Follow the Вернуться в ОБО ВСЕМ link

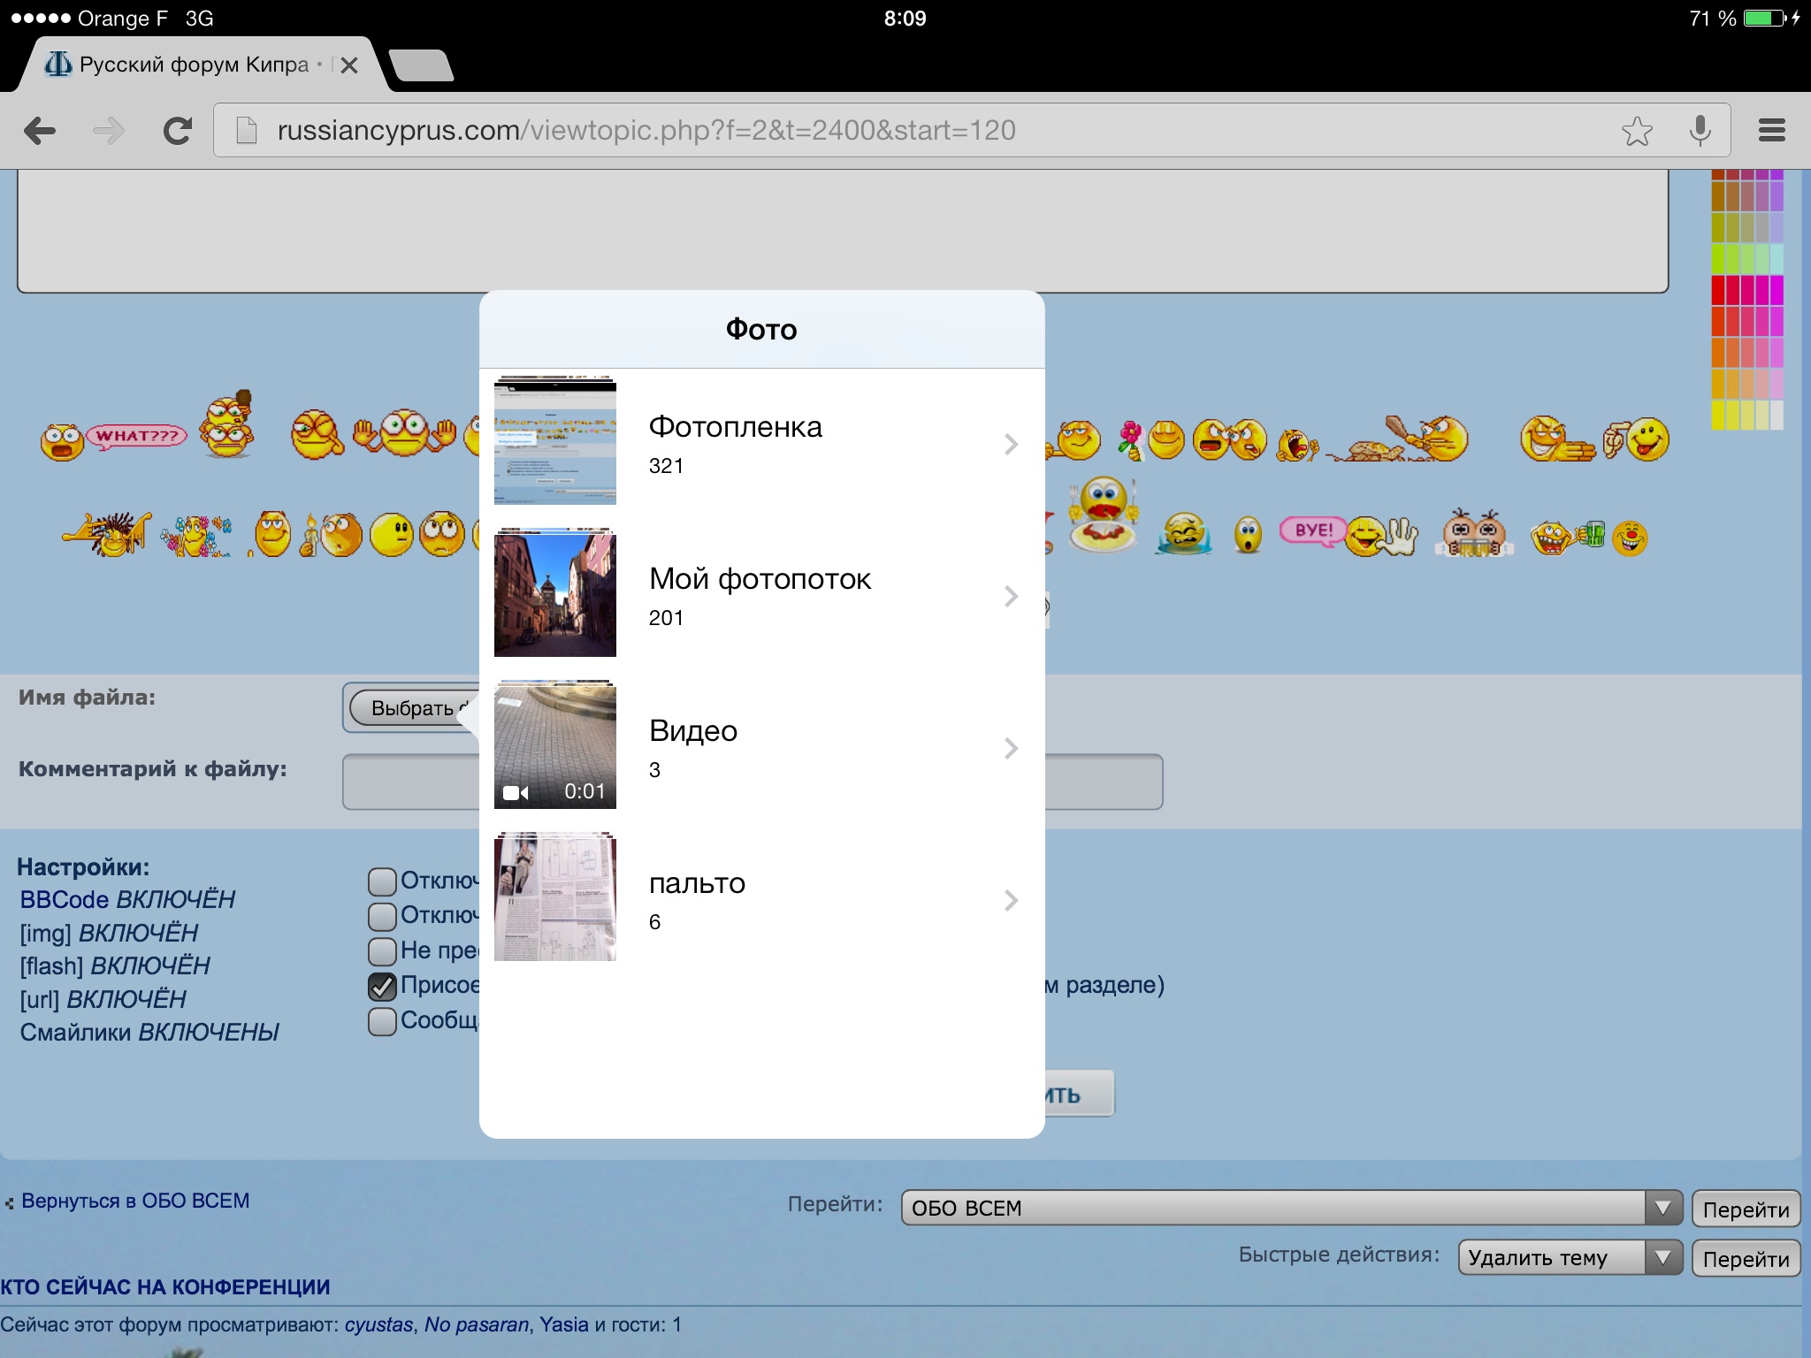134,1201
